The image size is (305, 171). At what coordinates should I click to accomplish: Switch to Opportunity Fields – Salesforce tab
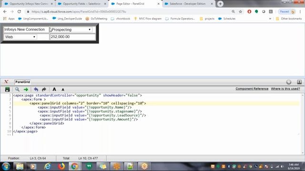pyautogui.click(x=81, y=4)
